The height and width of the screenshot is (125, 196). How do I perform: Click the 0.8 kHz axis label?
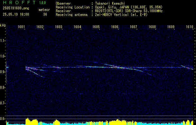[x=2, y=87]
